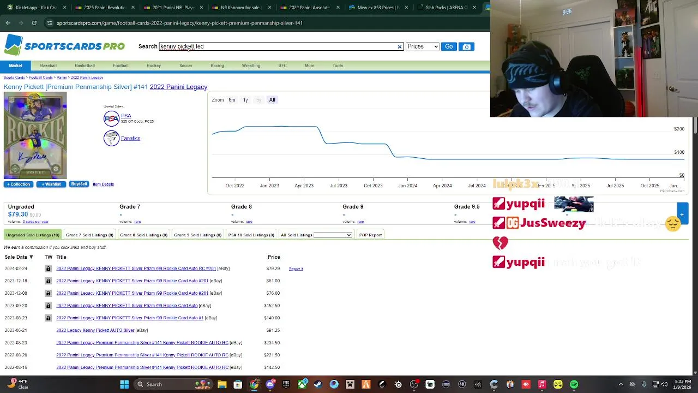Image resolution: width=698 pixels, height=393 pixels.
Task: Click the browser address bar URL
Action: [180, 23]
